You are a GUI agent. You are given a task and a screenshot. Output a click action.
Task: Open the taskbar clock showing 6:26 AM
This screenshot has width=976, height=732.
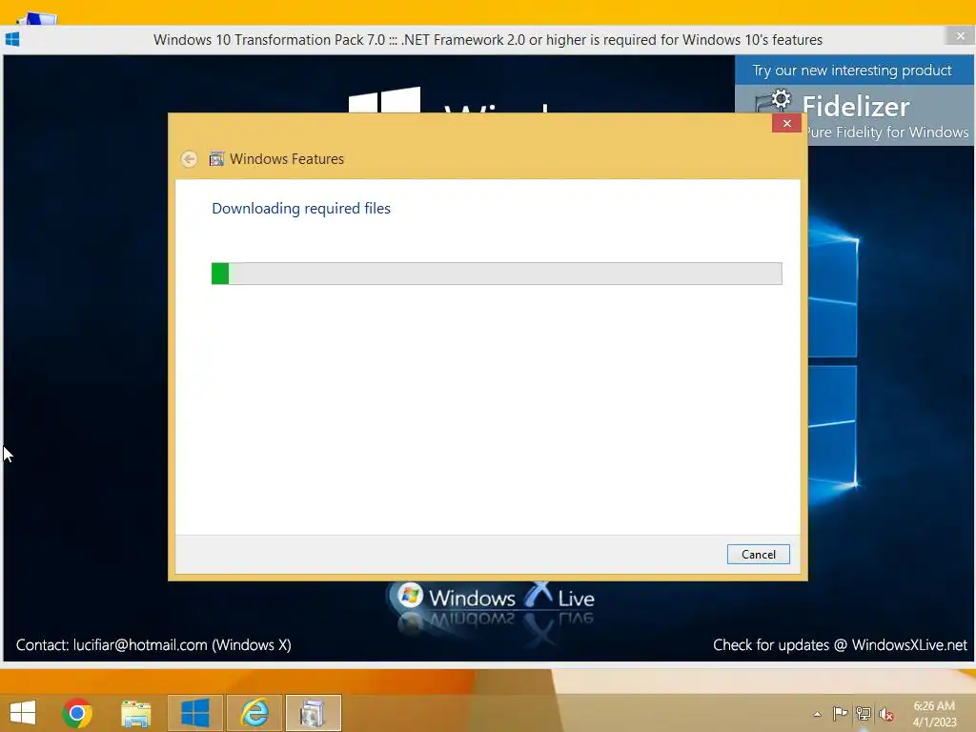click(x=934, y=714)
